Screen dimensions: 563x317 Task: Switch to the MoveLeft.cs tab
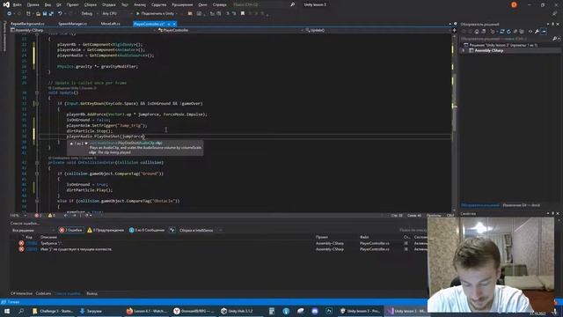(110, 24)
